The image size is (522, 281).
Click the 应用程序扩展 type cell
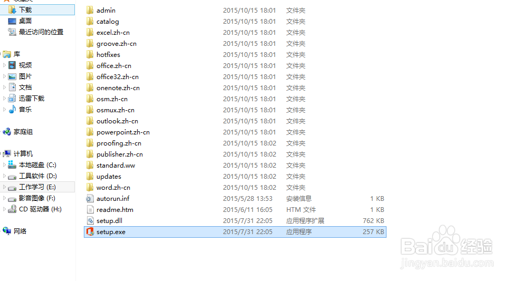tap(305, 221)
